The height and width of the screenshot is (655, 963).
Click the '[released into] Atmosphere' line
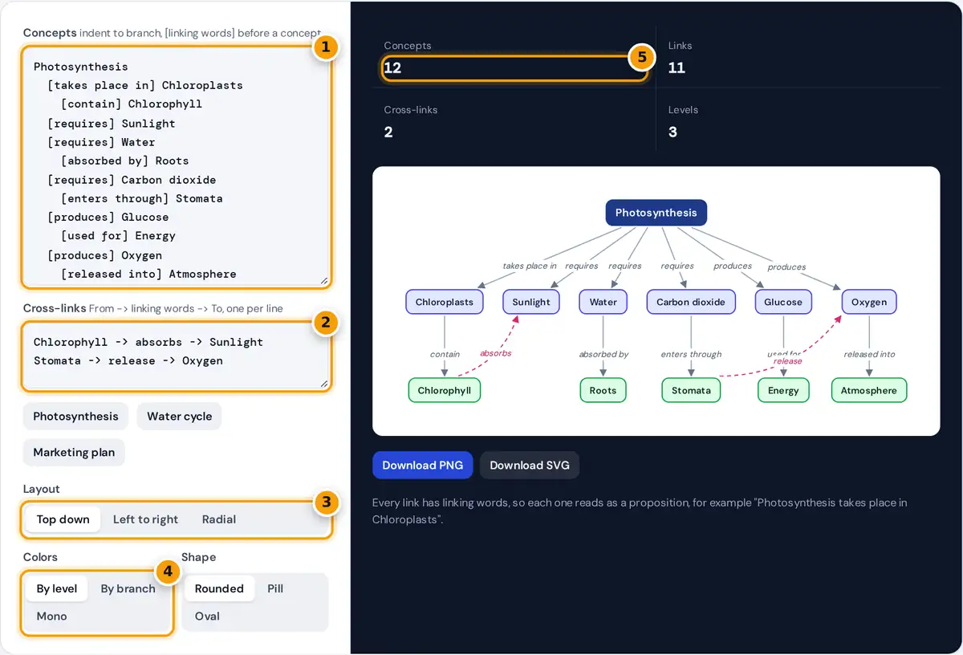[x=148, y=274]
